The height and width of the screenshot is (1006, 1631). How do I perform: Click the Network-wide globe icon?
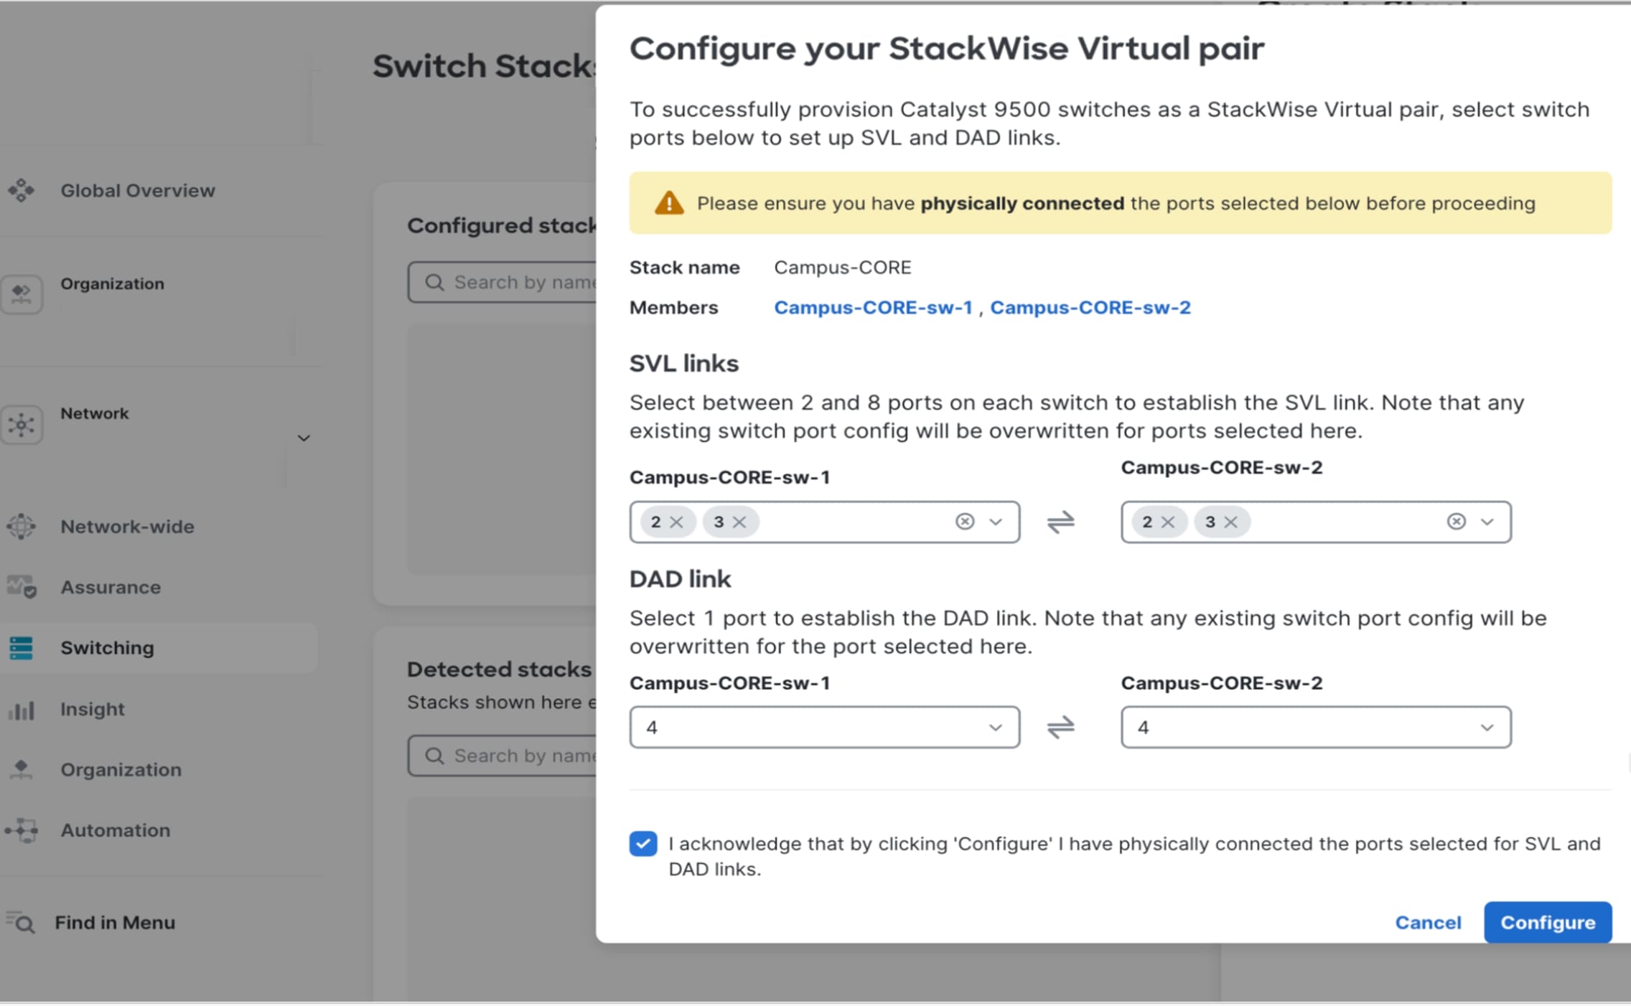pos(21,527)
